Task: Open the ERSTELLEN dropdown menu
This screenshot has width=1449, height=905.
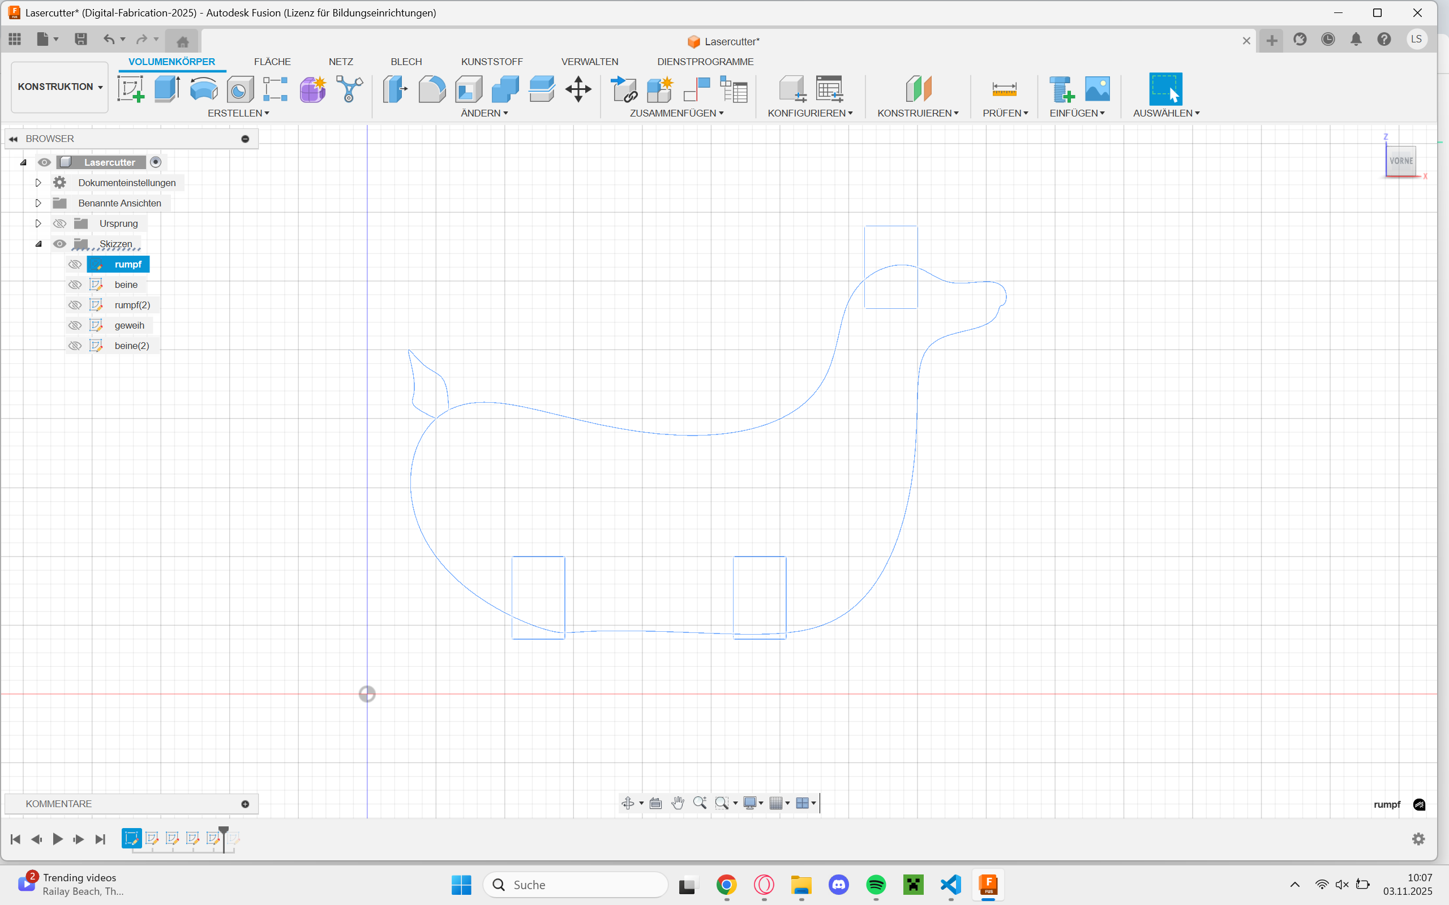Action: (238, 113)
